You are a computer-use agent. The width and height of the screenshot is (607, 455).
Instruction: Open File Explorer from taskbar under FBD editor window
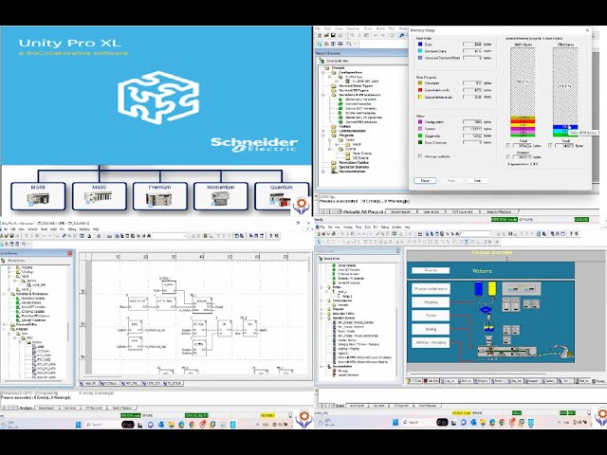click(171, 425)
